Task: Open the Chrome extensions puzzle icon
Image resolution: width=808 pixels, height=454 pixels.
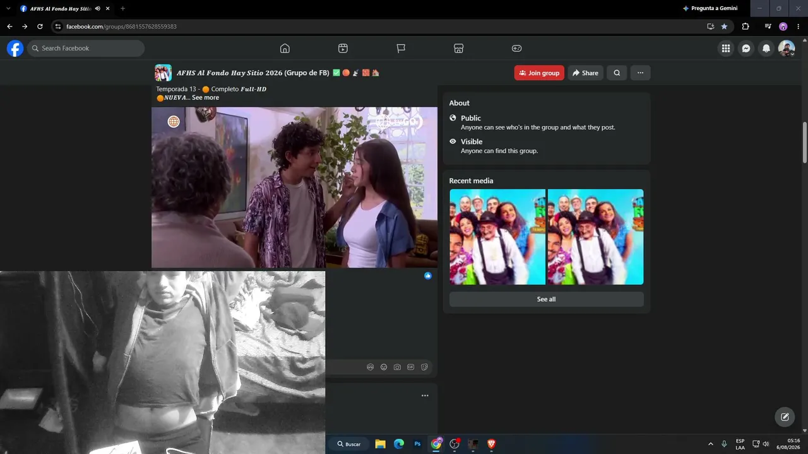Action: coord(746,26)
